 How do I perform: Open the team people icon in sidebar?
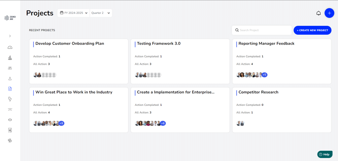pyautogui.click(x=10, y=68)
